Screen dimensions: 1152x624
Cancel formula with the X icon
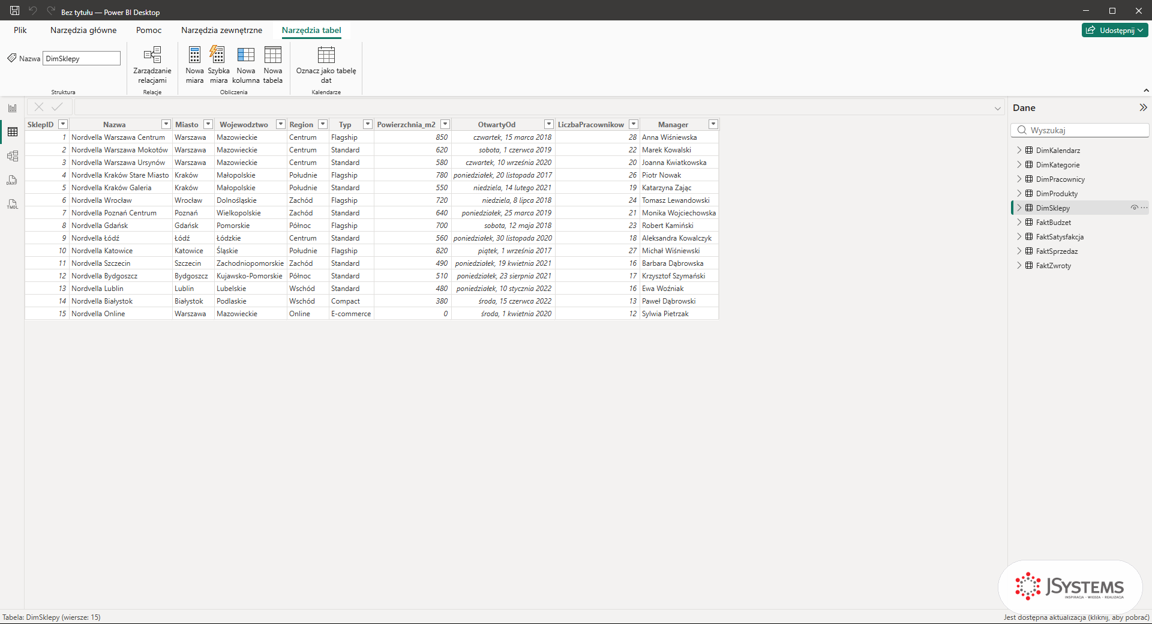click(x=38, y=107)
